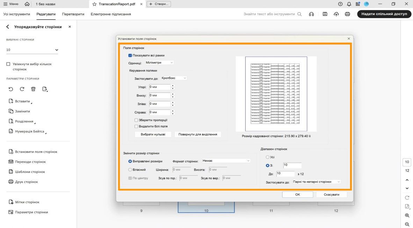Toggle Показувати всі рамки checkbox
413x228 pixels.
(x=130, y=55)
